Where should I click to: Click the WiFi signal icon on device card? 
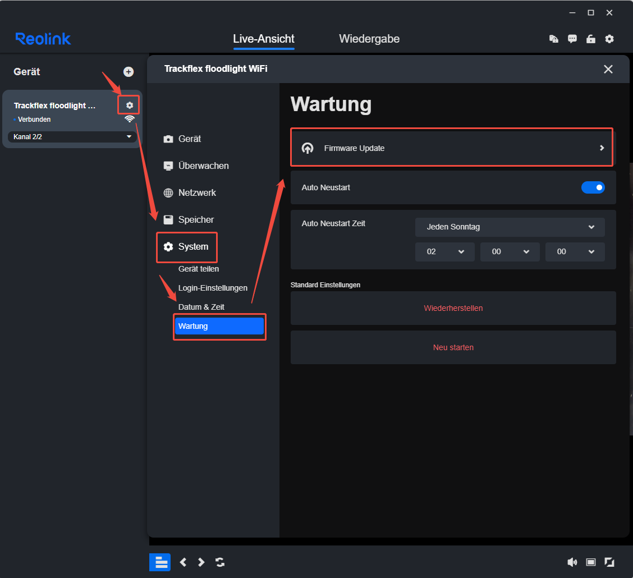(x=129, y=119)
